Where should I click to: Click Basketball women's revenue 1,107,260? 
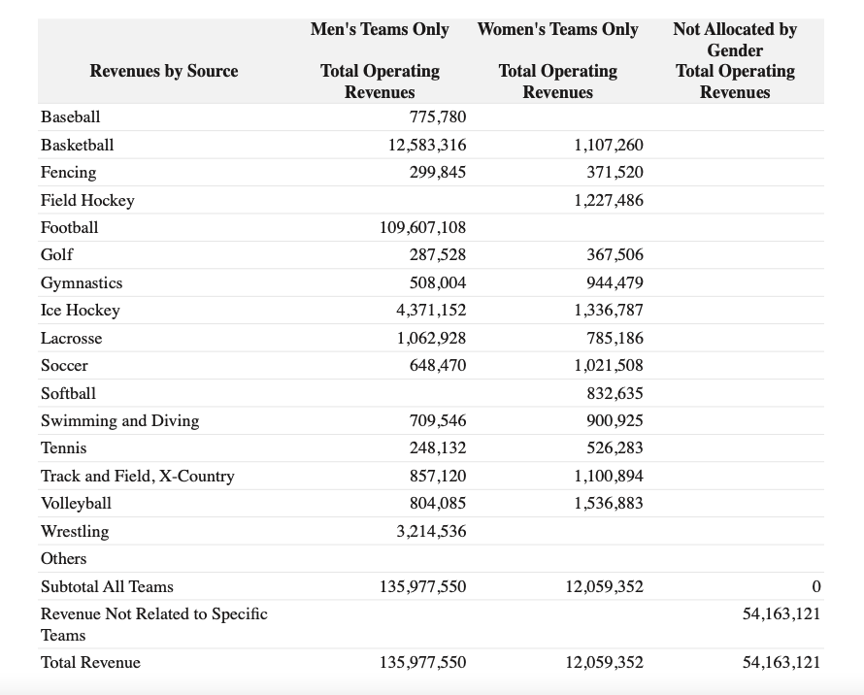tap(609, 145)
